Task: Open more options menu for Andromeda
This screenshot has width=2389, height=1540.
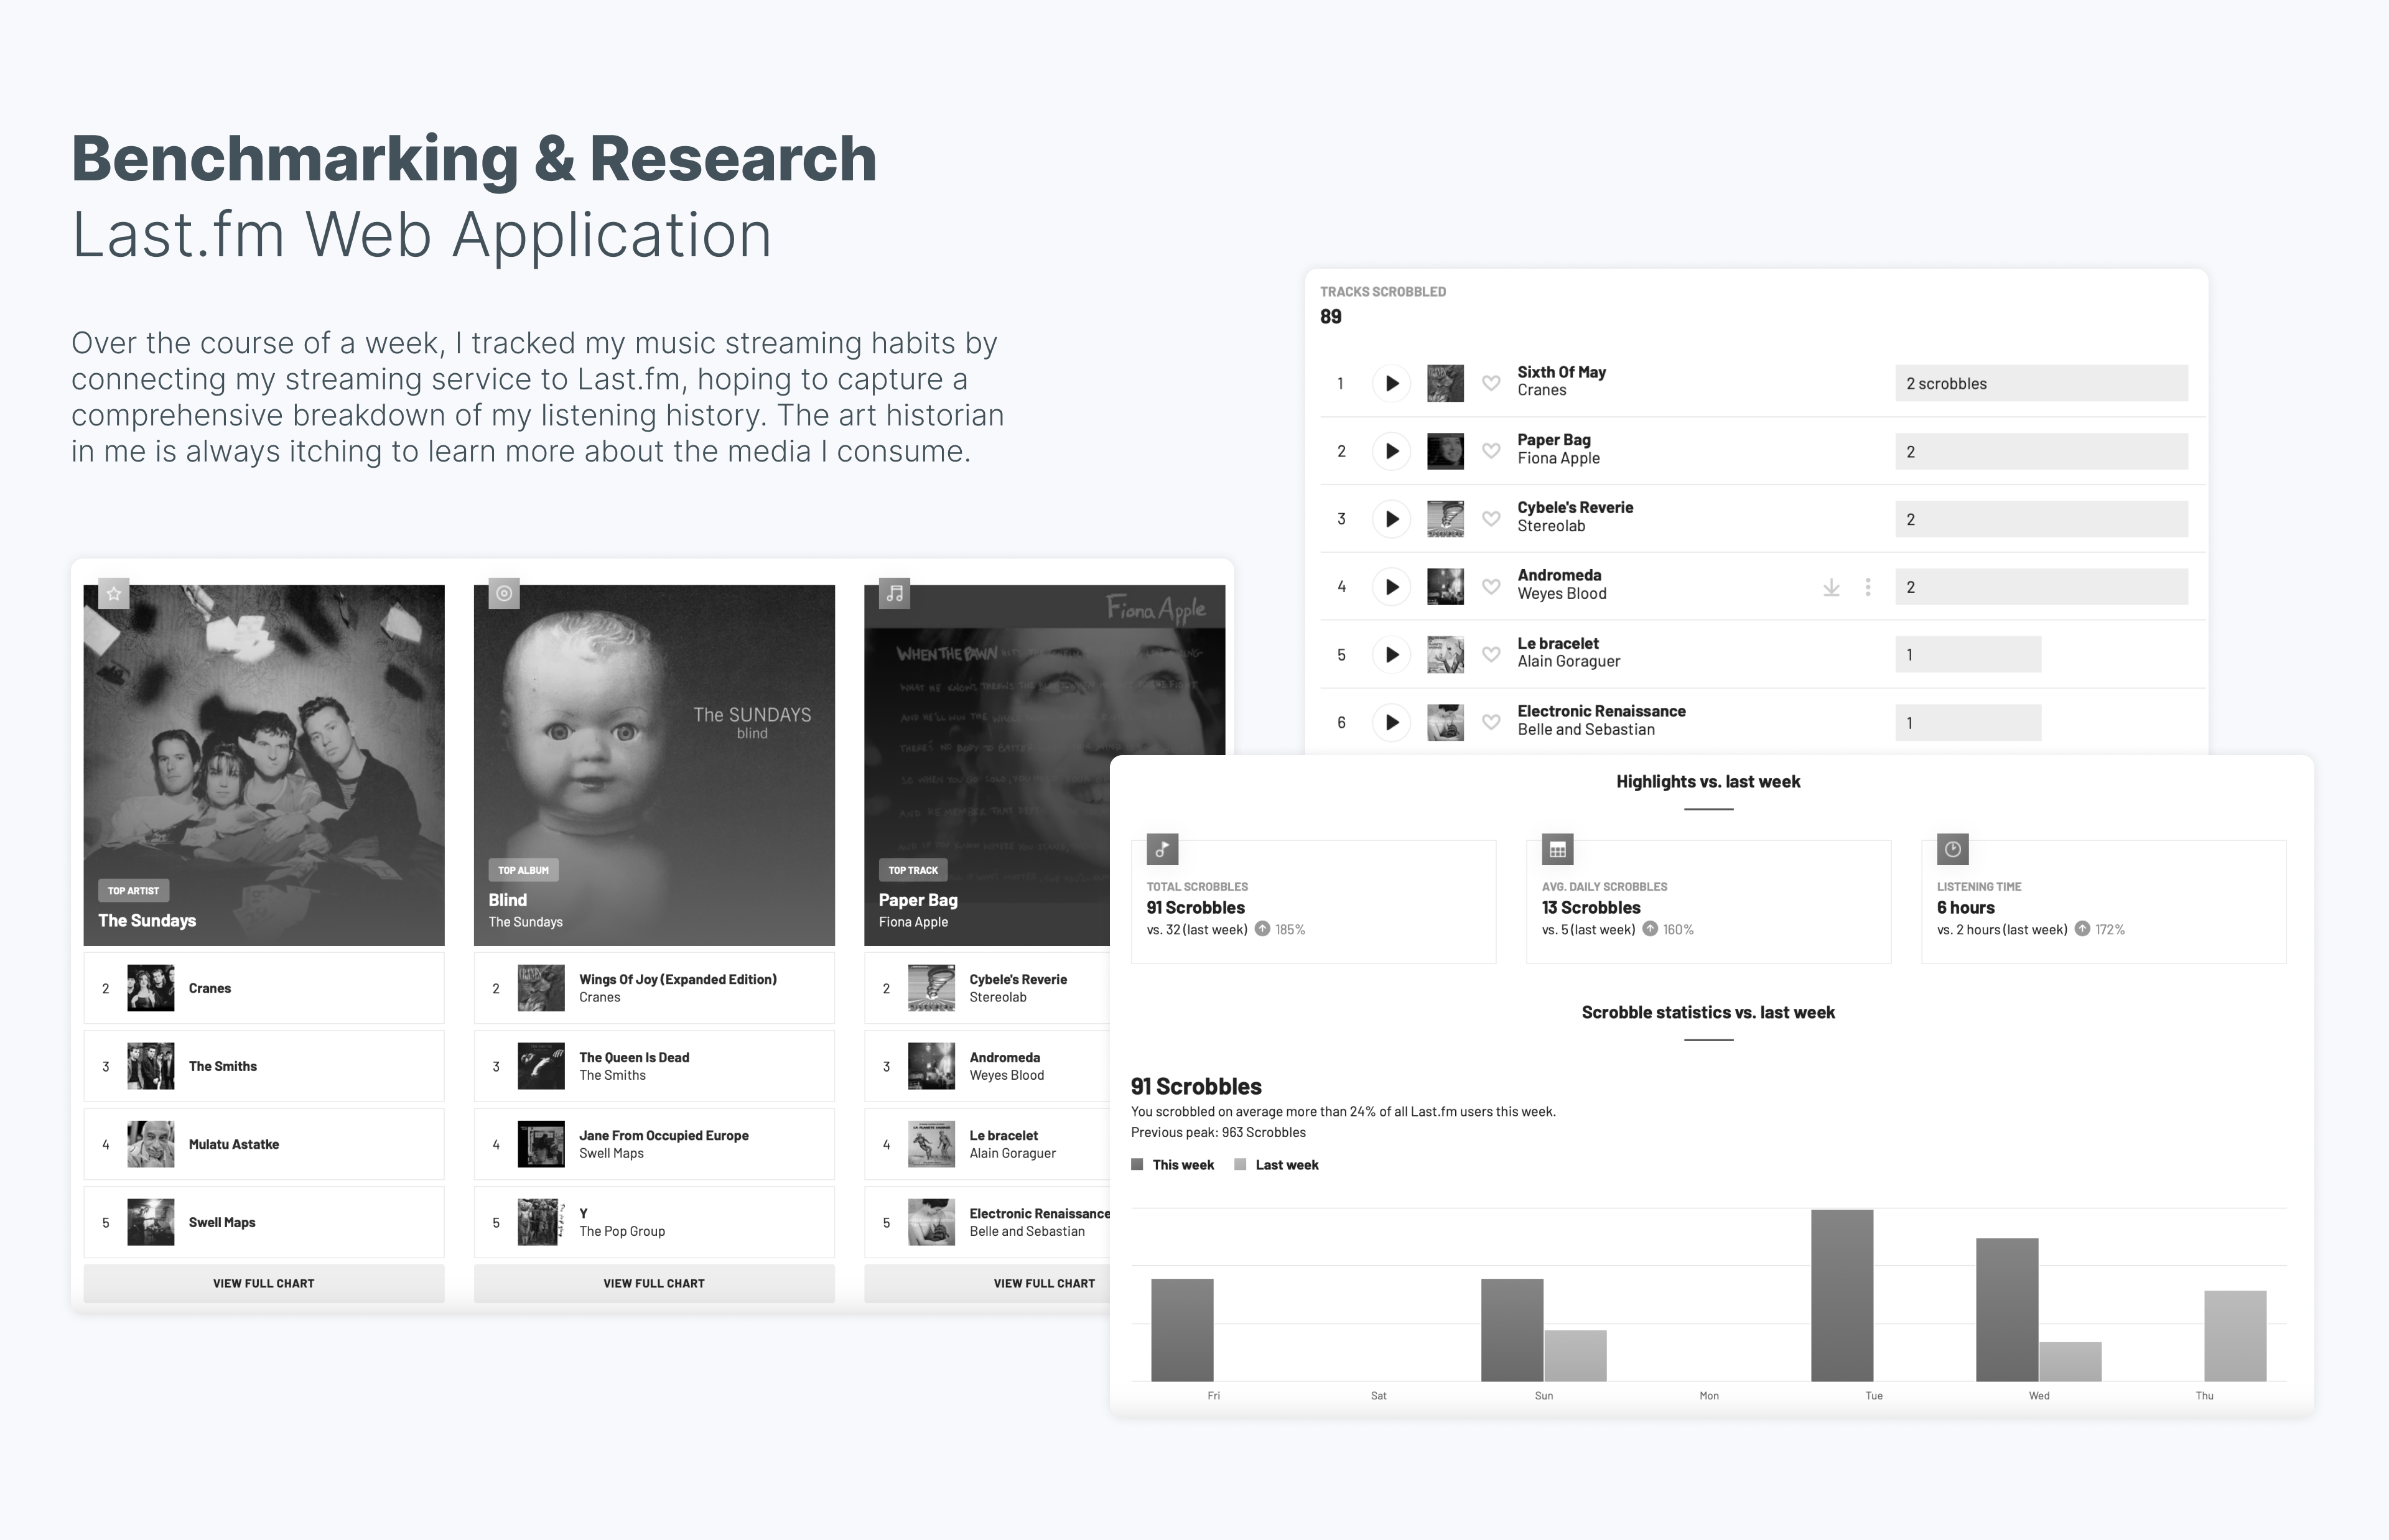Action: [x=1867, y=587]
